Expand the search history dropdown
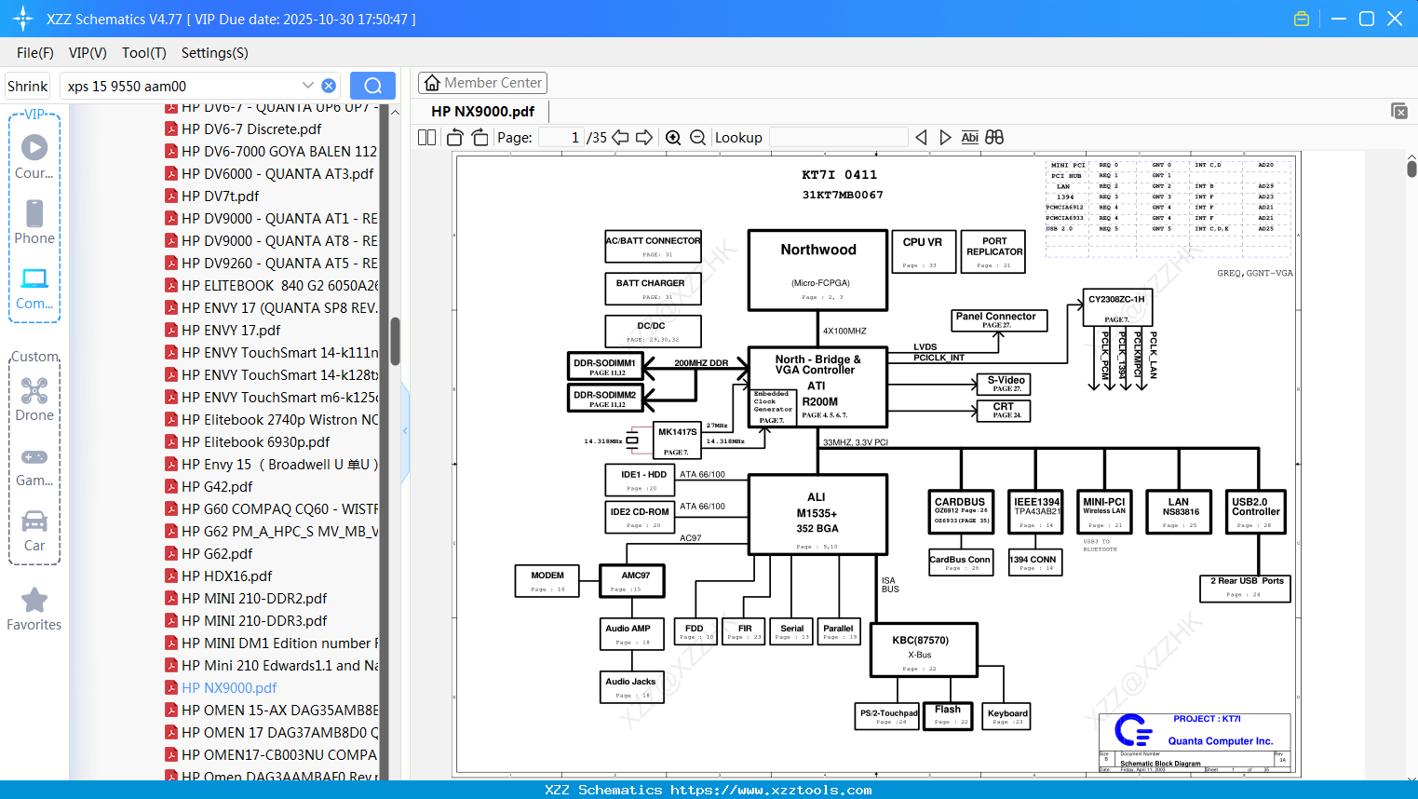Image resolution: width=1418 pixels, height=799 pixels. pyautogui.click(x=308, y=86)
